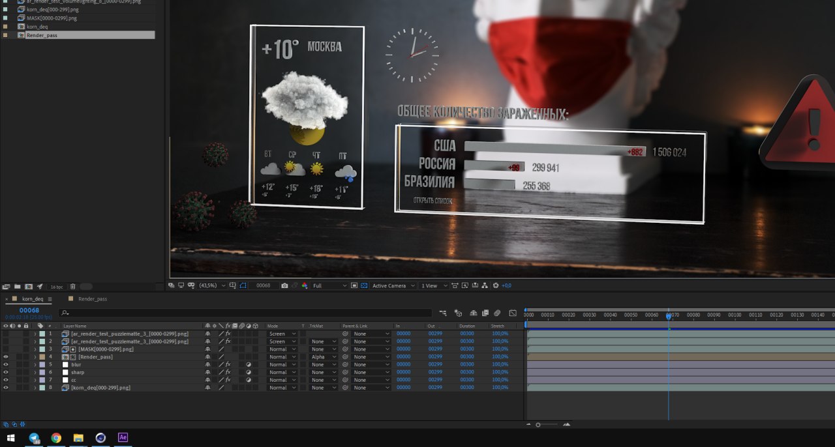Click the Windows Start button

(x=11, y=438)
